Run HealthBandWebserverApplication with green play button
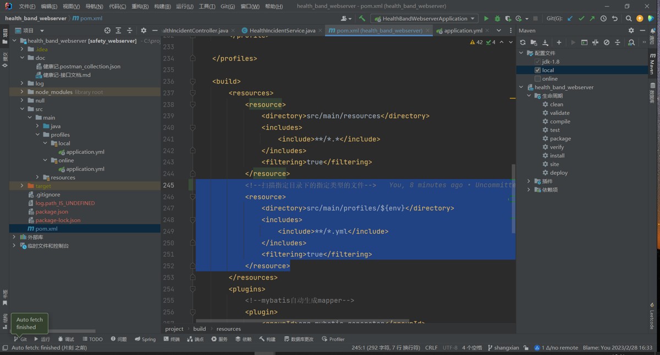 coord(486,19)
